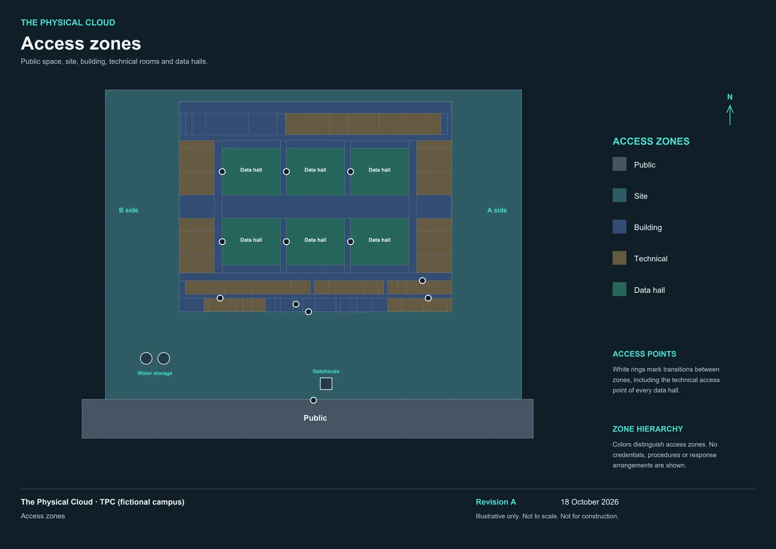Click the 'ACCESS POINTS' heading

645,354
